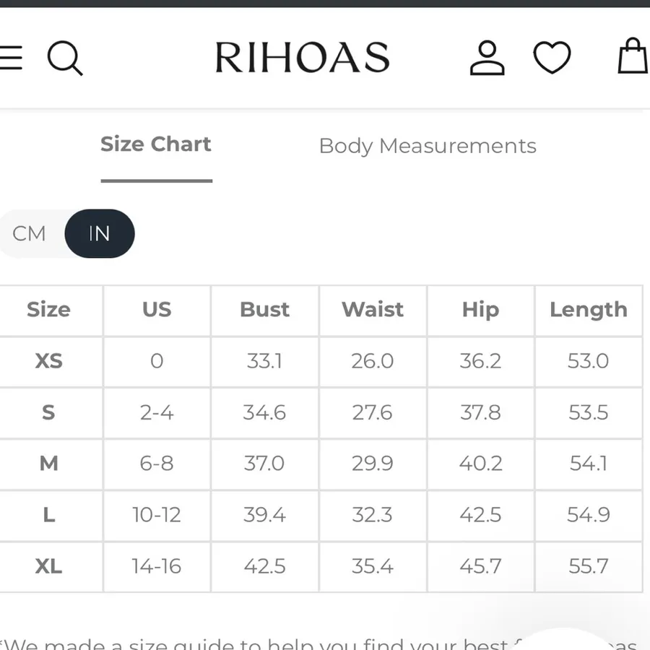The image size is (650, 650).
Task: Open the wishlist heart icon
Action: point(552,57)
